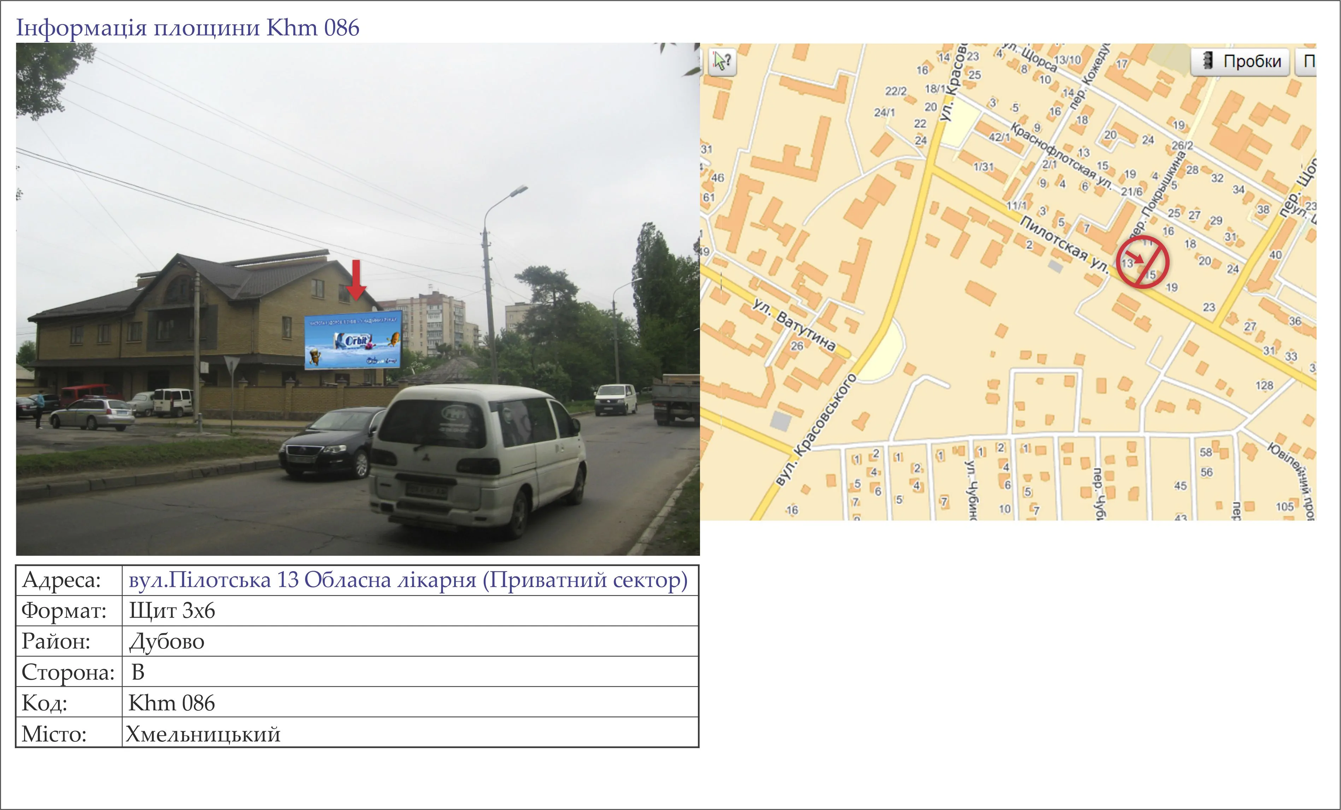Click the Хмельницький city cell
The height and width of the screenshot is (810, 1341).
pos(410,733)
